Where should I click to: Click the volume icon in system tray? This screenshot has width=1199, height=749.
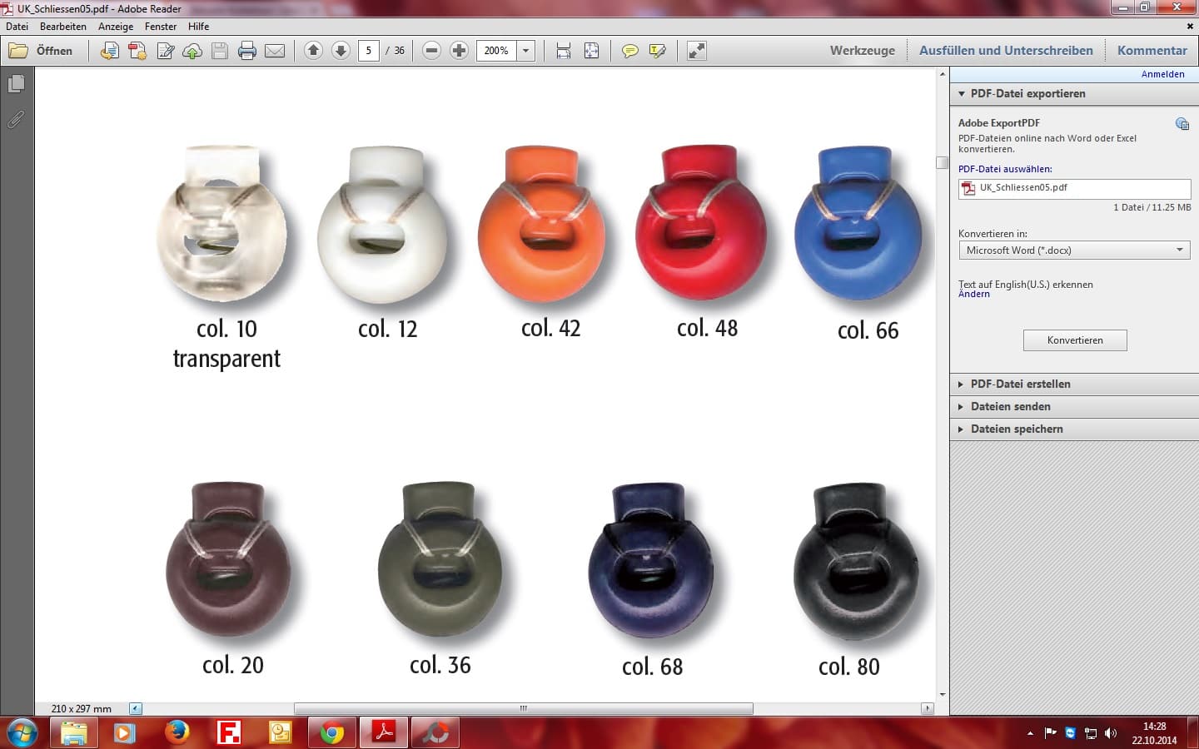1111,733
